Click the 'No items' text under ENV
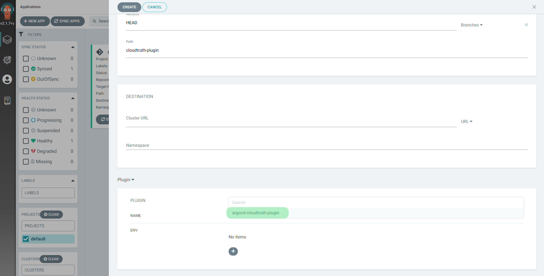Image resolution: width=544 pixels, height=276 pixels. [x=237, y=237]
